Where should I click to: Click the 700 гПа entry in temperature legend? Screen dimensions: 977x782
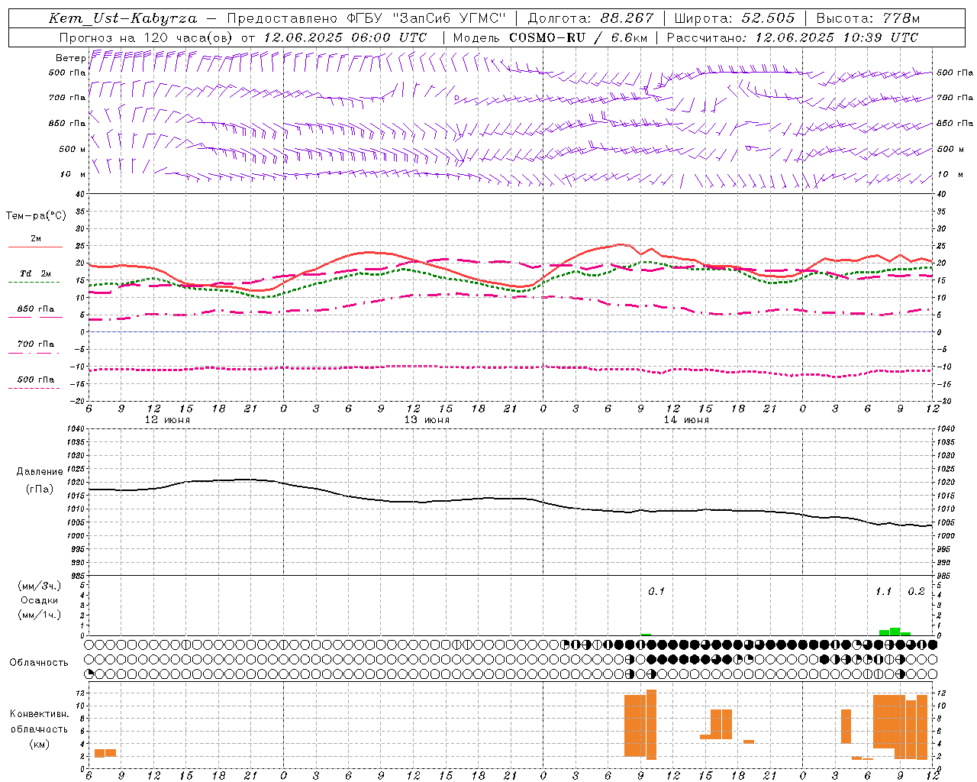point(36,344)
